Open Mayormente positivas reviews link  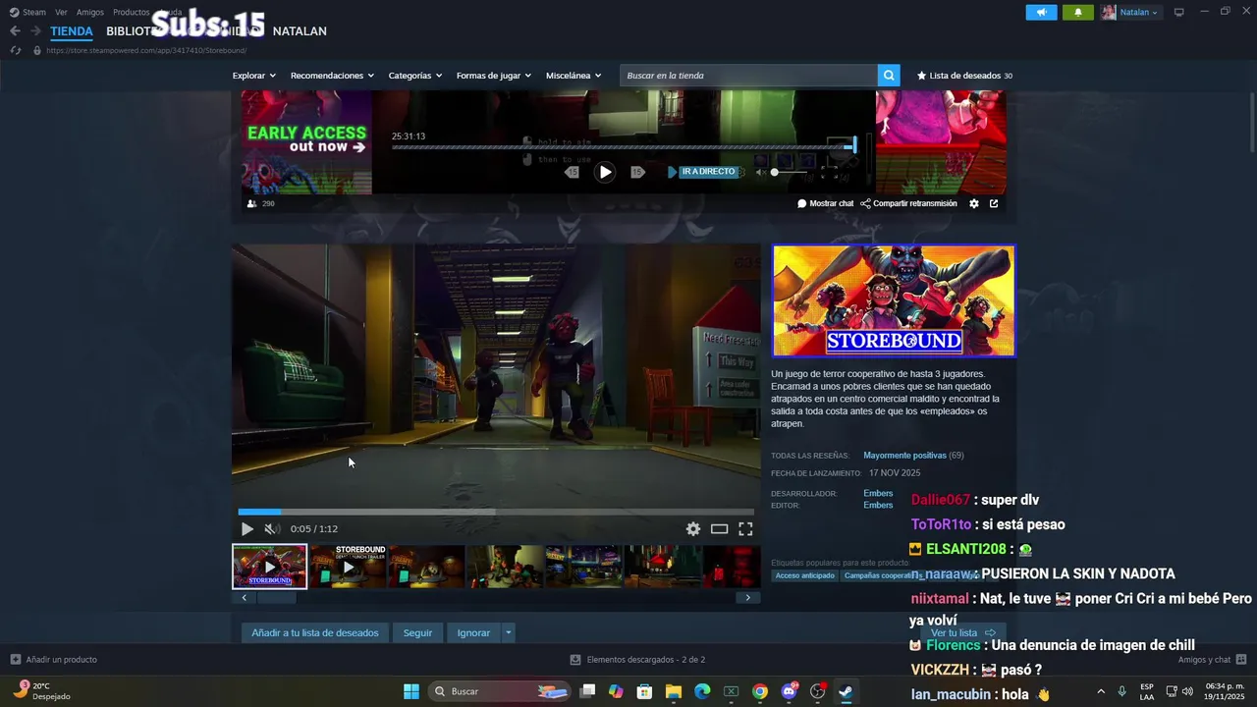pyautogui.click(x=904, y=456)
